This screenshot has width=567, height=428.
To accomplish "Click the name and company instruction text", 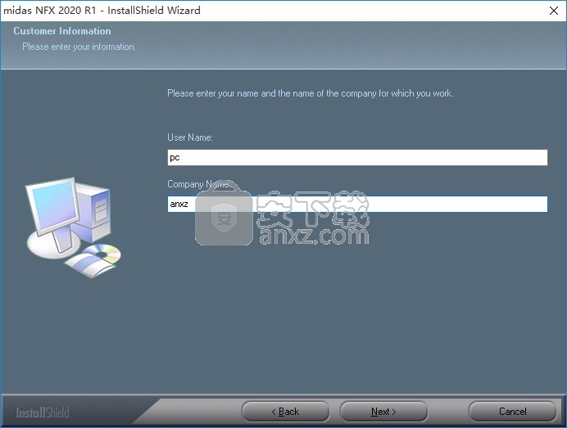I will tap(310, 93).
